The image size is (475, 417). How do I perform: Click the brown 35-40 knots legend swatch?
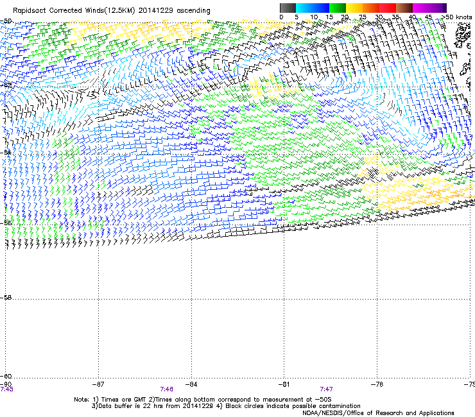pyautogui.click(x=404, y=8)
